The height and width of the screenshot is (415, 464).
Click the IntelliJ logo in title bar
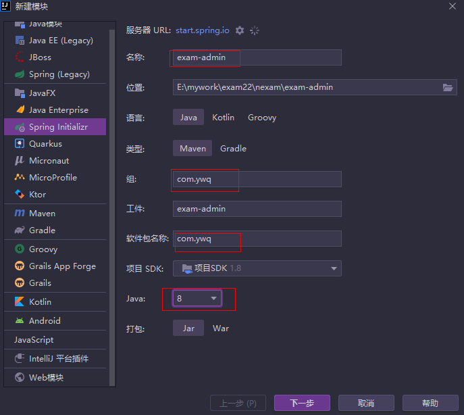[5, 5]
